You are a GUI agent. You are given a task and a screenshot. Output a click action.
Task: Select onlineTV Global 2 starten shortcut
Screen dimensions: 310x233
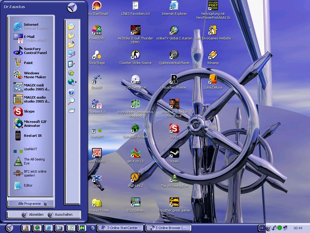[174, 33]
